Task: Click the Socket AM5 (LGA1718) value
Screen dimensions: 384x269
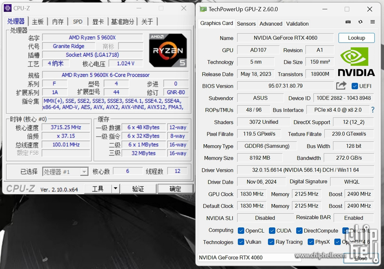Action: [92, 55]
